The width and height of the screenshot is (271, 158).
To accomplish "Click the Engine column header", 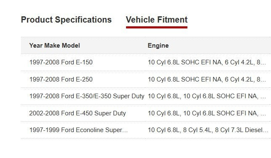I will click(x=158, y=46).
